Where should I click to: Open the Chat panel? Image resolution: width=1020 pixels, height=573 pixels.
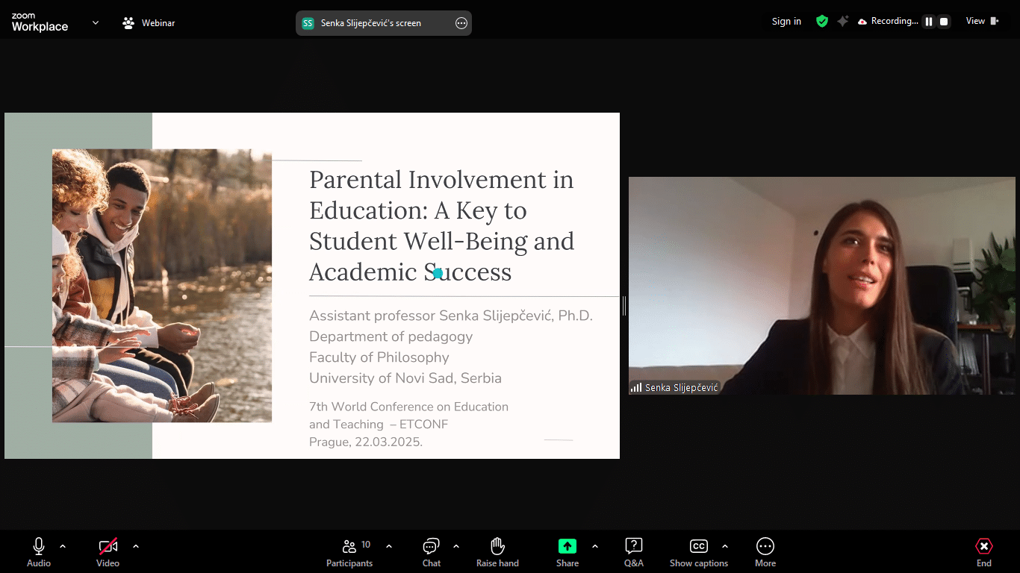coord(431,552)
